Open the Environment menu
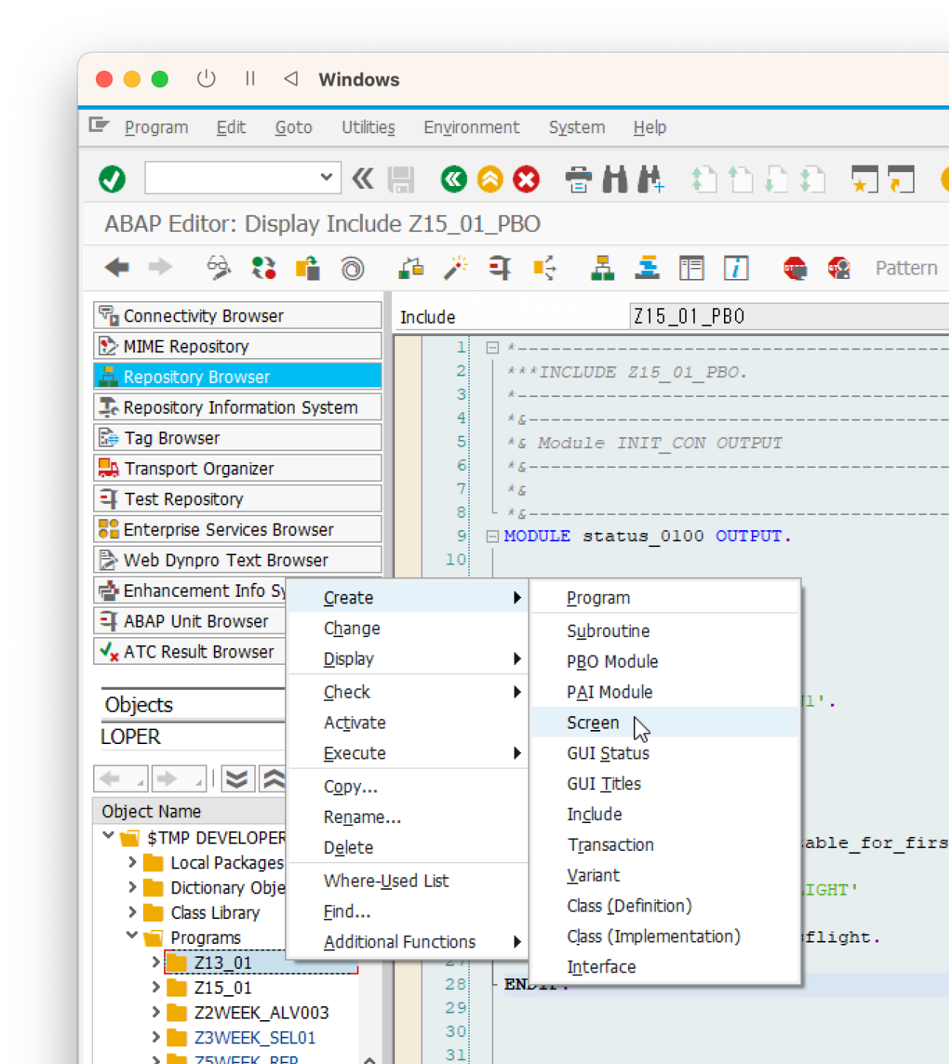This screenshot has height=1064, width=949. coord(471,127)
